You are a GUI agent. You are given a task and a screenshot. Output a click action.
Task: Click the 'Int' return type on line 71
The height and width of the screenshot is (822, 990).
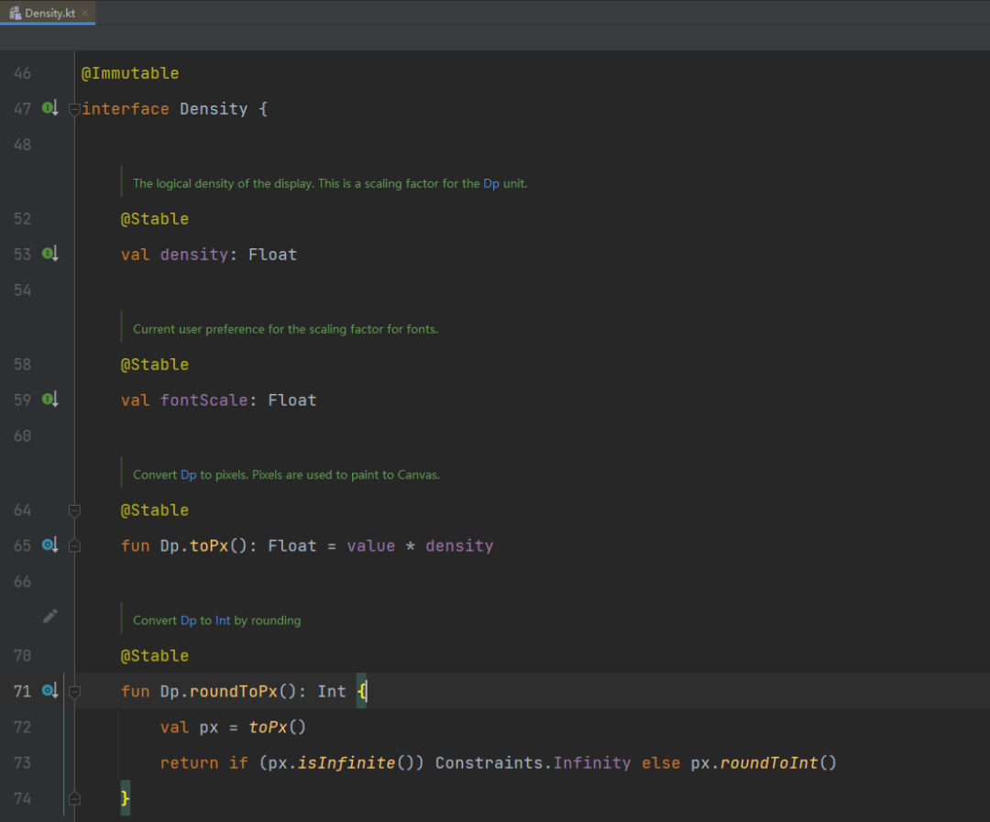332,692
